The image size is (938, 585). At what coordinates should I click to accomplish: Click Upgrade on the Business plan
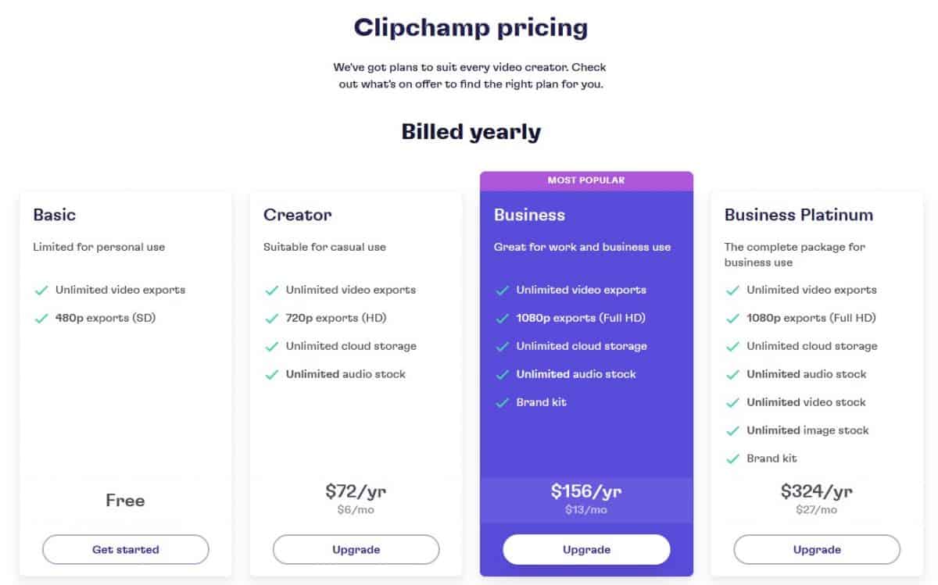pyautogui.click(x=586, y=549)
